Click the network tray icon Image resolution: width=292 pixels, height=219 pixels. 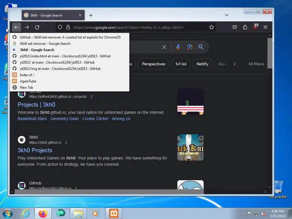pyautogui.click(x=256, y=214)
